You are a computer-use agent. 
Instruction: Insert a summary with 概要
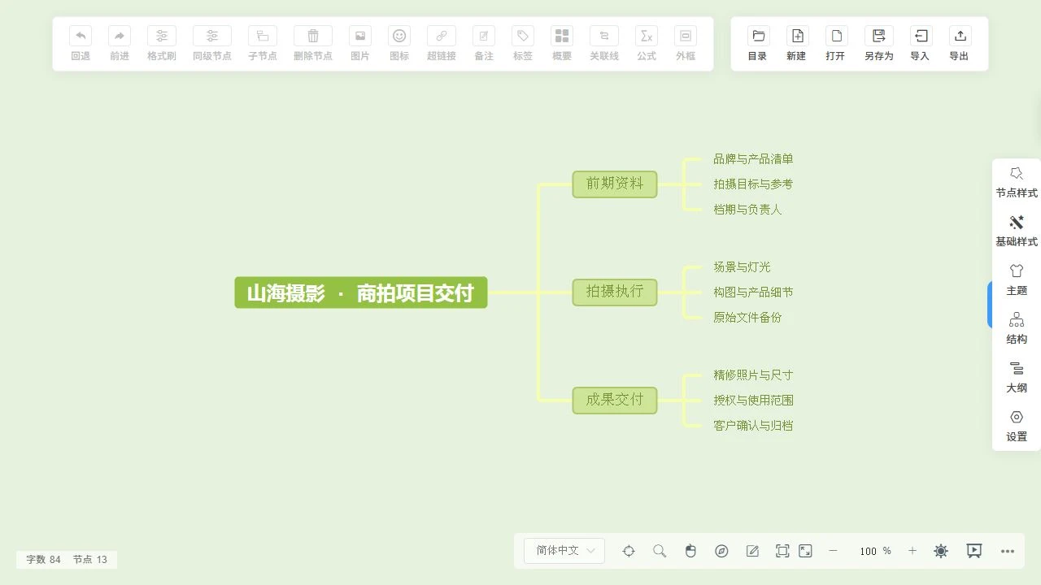(x=562, y=44)
